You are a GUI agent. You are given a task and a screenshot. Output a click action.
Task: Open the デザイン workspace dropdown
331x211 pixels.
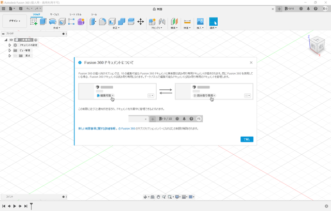[14, 21]
